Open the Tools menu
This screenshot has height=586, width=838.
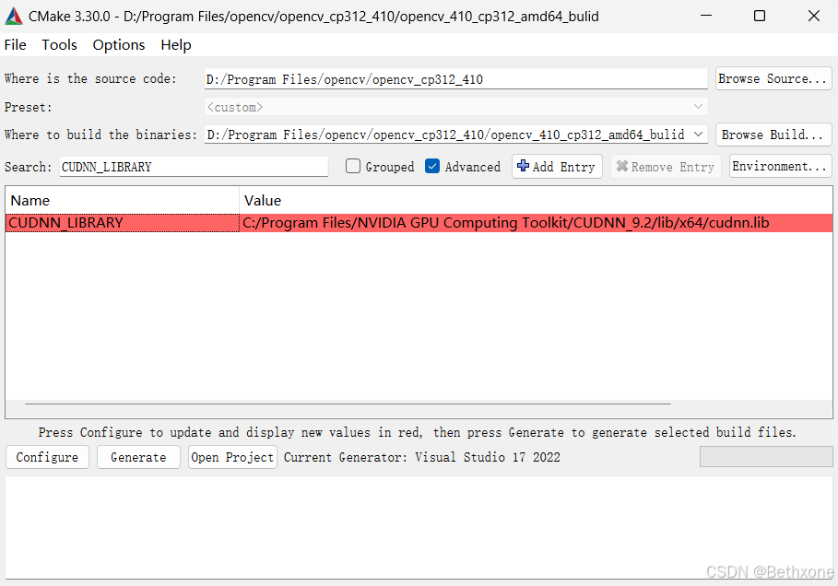tap(59, 45)
